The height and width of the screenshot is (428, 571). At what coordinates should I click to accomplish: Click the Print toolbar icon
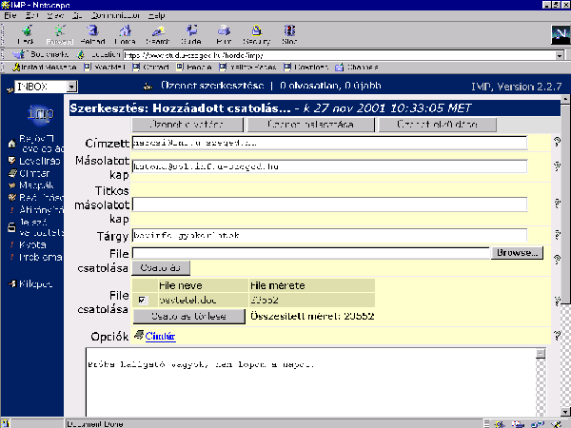(x=223, y=32)
